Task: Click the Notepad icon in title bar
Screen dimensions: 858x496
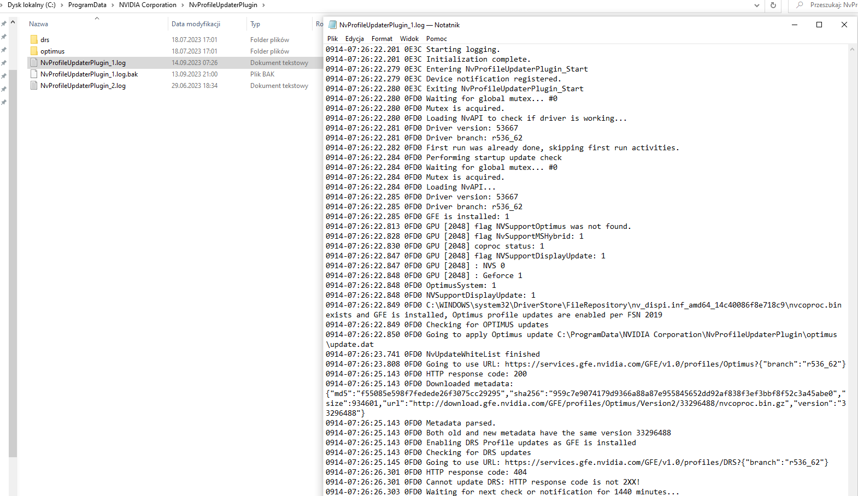Action: tap(332, 25)
